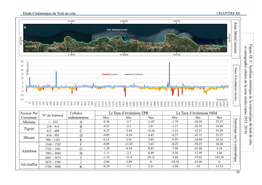The height and width of the screenshot is (185, 262).
Task: Select the NSM max value 145.58
Action: [x=219, y=157]
